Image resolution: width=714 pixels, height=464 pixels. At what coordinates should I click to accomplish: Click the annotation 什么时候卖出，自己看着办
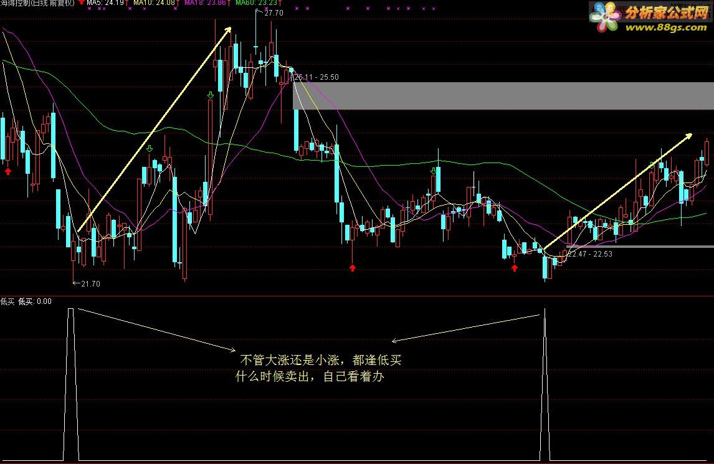(310, 377)
